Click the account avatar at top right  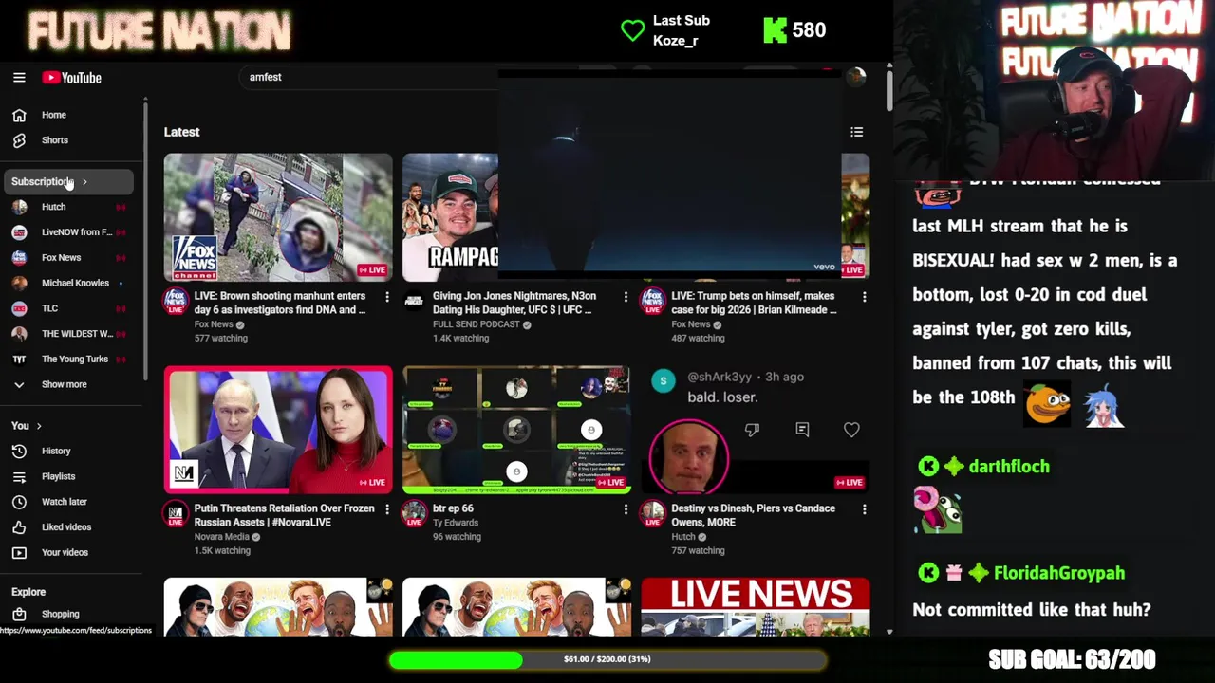click(856, 77)
